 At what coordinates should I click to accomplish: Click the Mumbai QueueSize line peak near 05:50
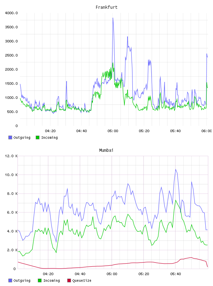(191, 258)
